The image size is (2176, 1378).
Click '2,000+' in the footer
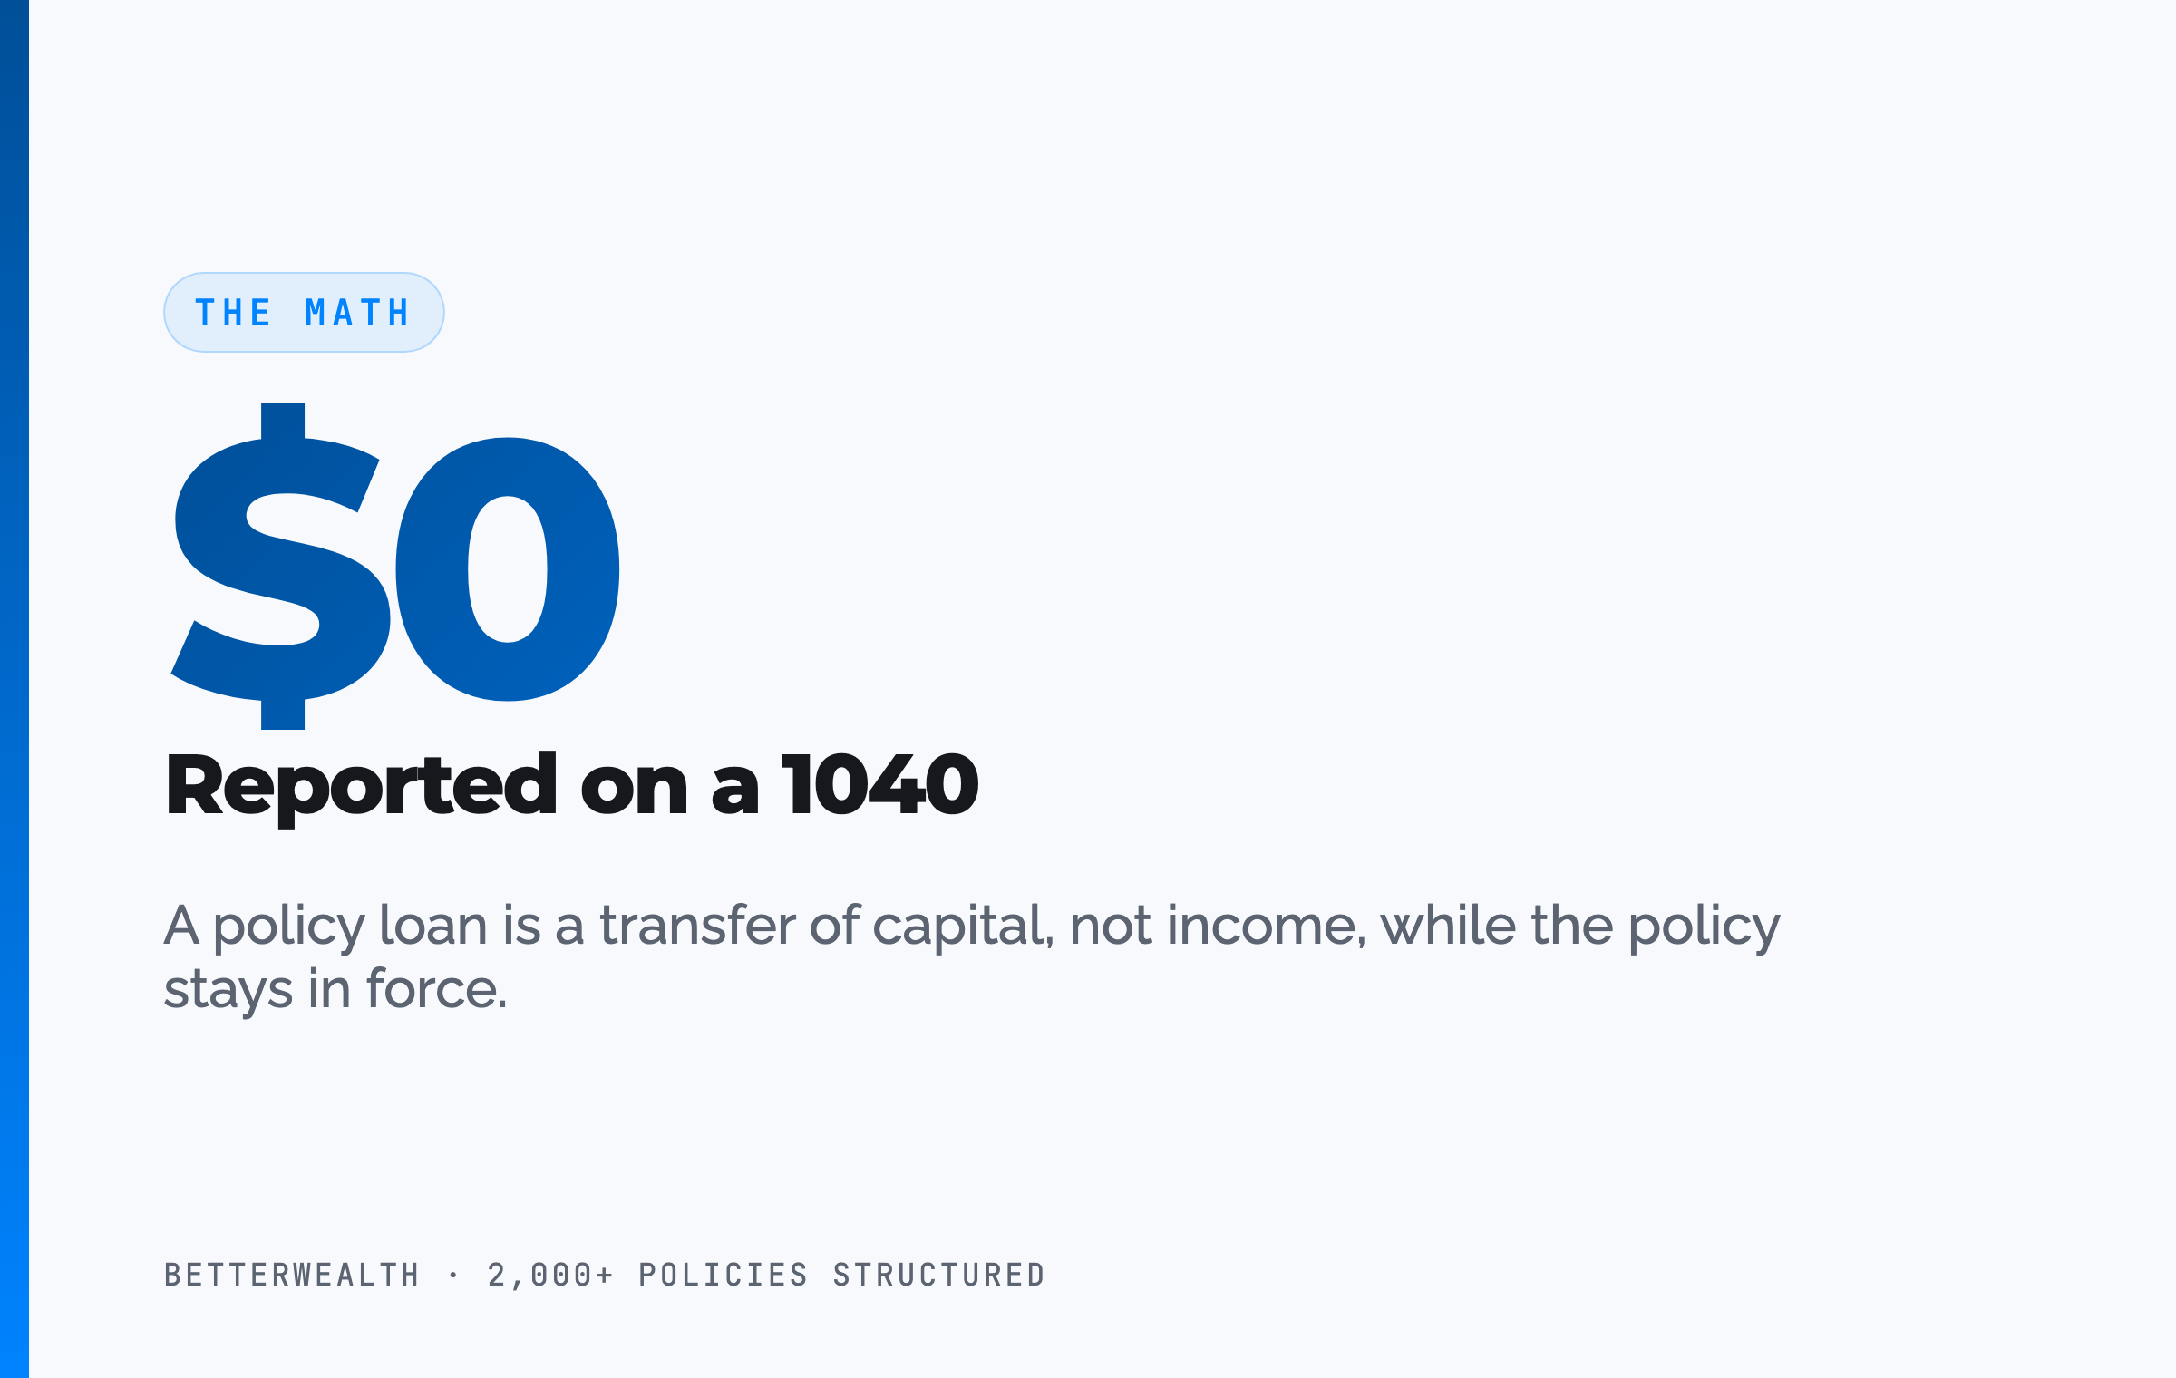[x=551, y=1275]
